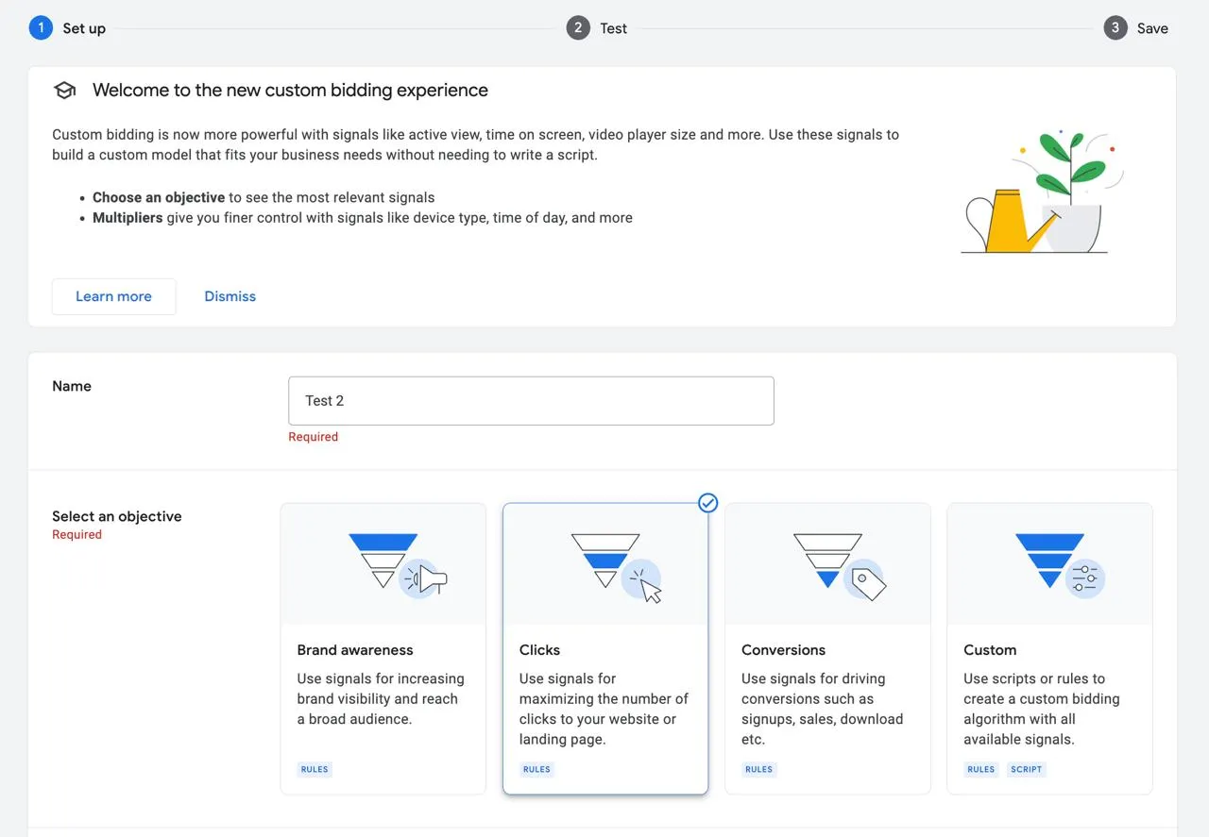This screenshot has height=837, width=1209.
Task: Click the step 2 circle icon
Action: point(578,28)
